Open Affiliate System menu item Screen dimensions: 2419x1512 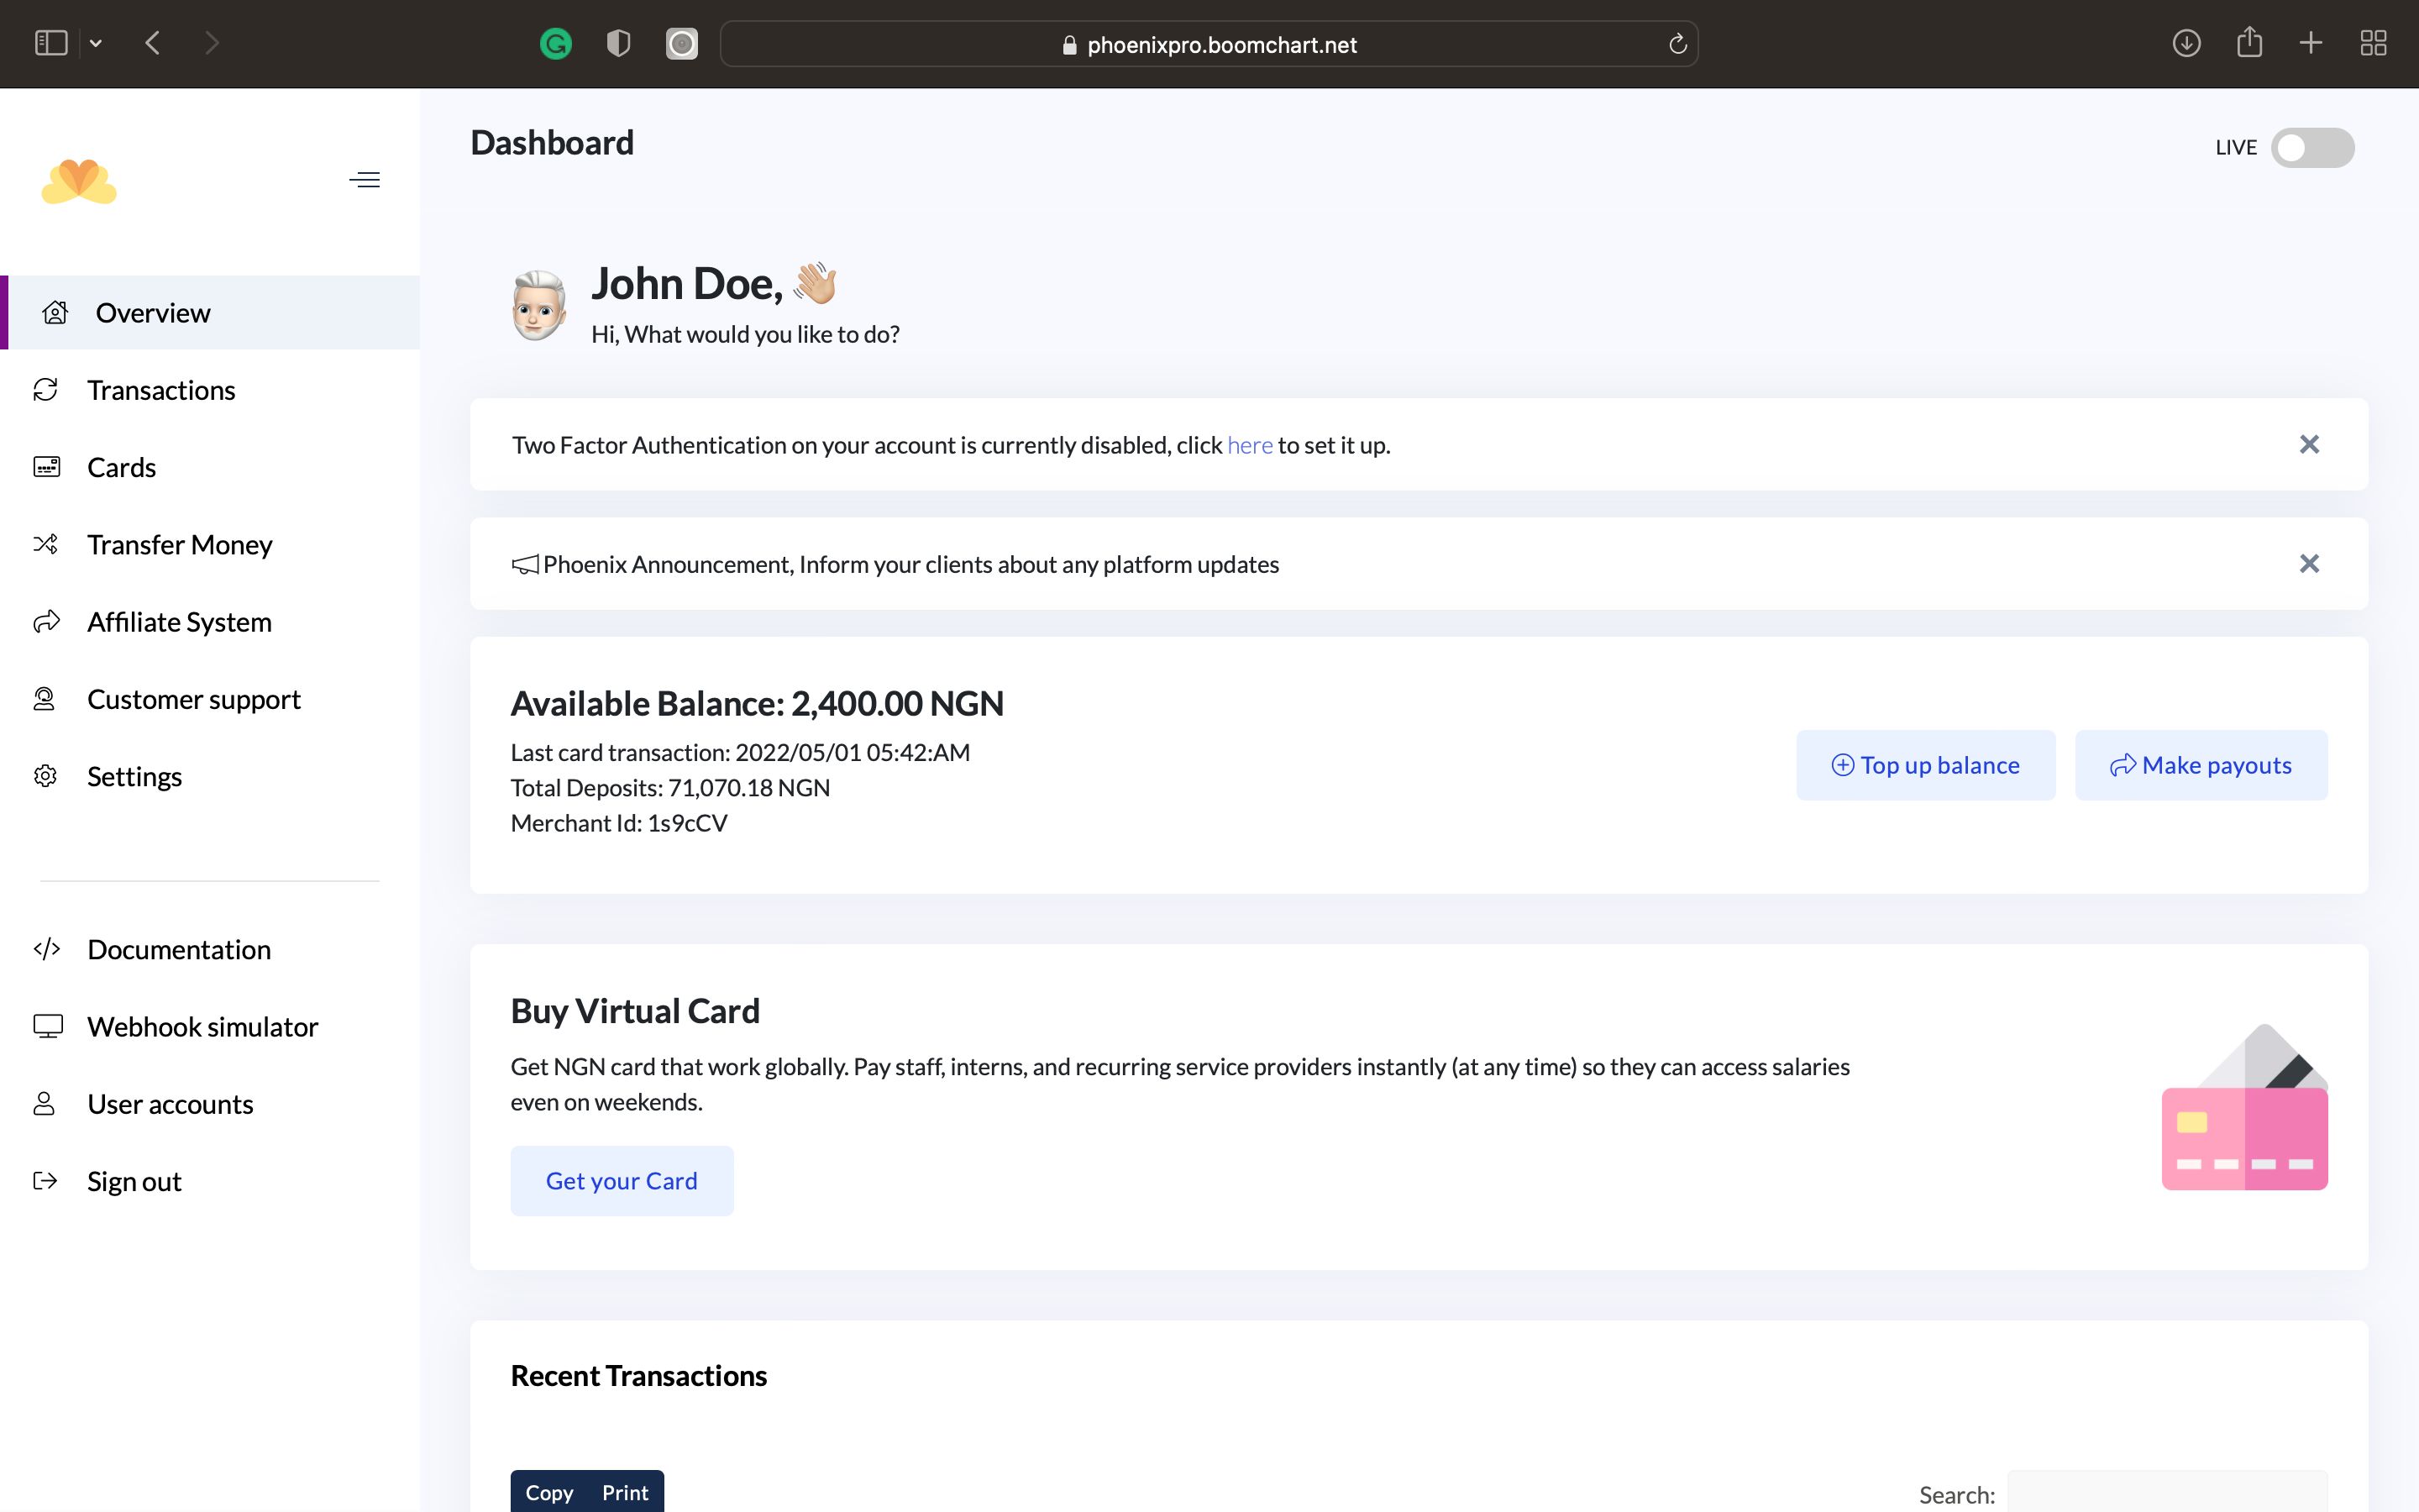click(x=179, y=622)
